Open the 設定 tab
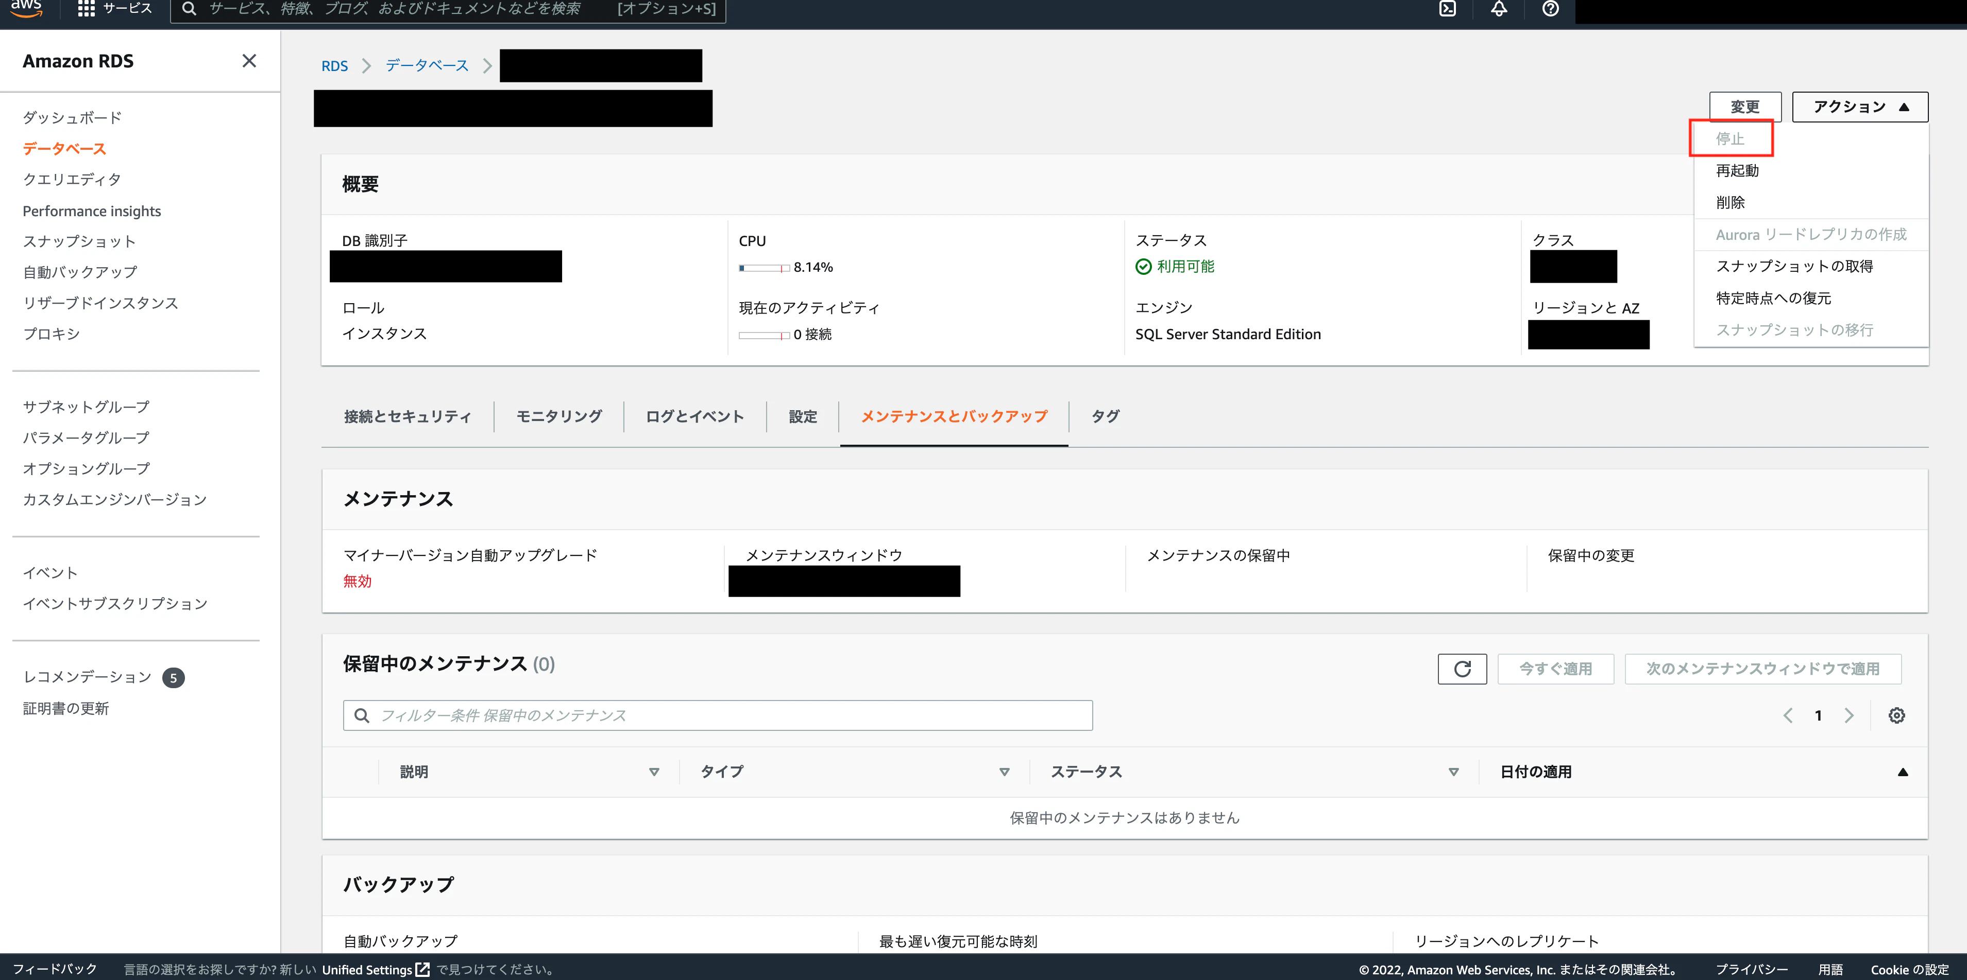The width and height of the screenshot is (1967, 980). tap(803, 416)
